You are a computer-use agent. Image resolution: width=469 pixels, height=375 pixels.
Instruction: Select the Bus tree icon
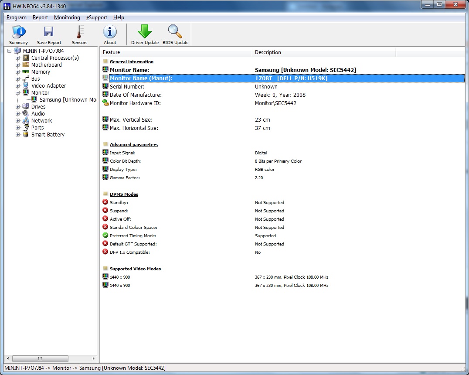click(x=26, y=79)
